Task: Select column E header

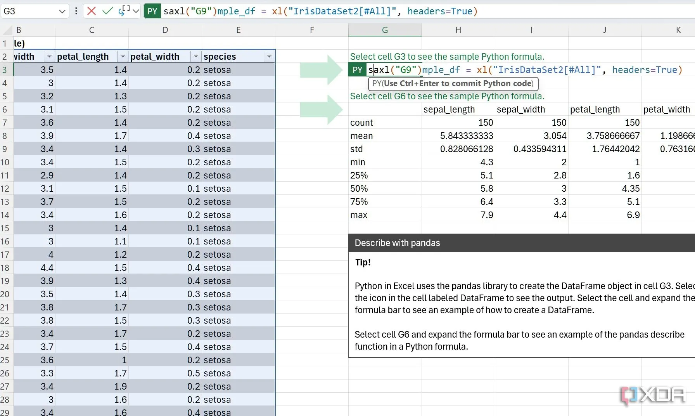Action: coord(239,30)
